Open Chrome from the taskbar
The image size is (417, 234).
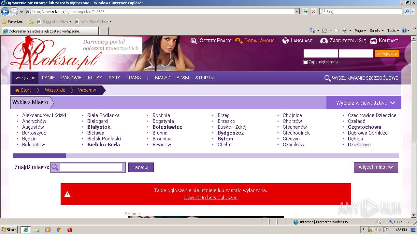(x=59, y=230)
